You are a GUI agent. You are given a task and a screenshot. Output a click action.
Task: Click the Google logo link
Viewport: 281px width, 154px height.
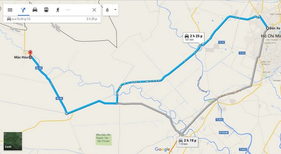click(x=162, y=149)
